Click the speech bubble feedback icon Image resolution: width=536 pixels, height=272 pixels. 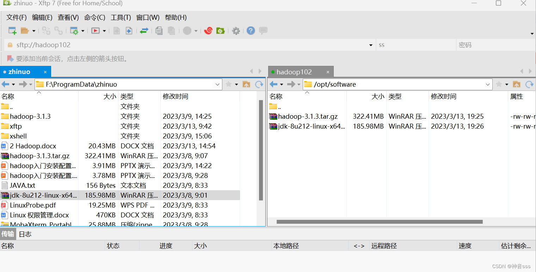[x=263, y=31]
